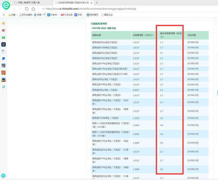Open the 今日头条 bookmark

point(67,15)
